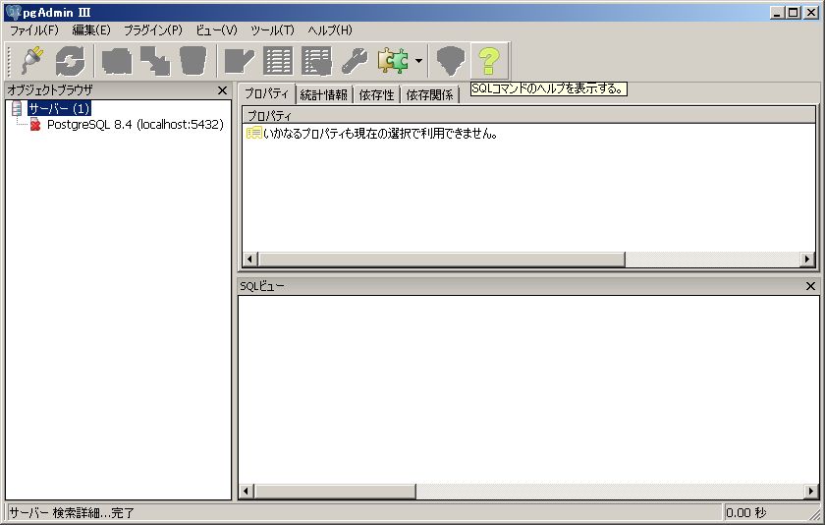The height and width of the screenshot is (525, 825).
Task: Click properties pane scroll left arrow
Action: [x=249, y=260]
